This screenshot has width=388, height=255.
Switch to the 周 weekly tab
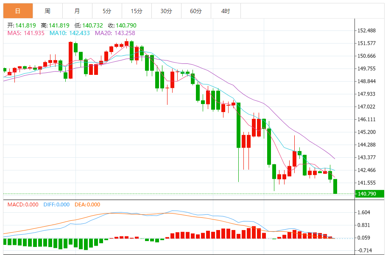[x=47, y=11]
